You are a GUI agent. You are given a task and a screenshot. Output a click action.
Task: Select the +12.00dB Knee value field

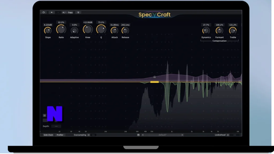coord(88,22)
